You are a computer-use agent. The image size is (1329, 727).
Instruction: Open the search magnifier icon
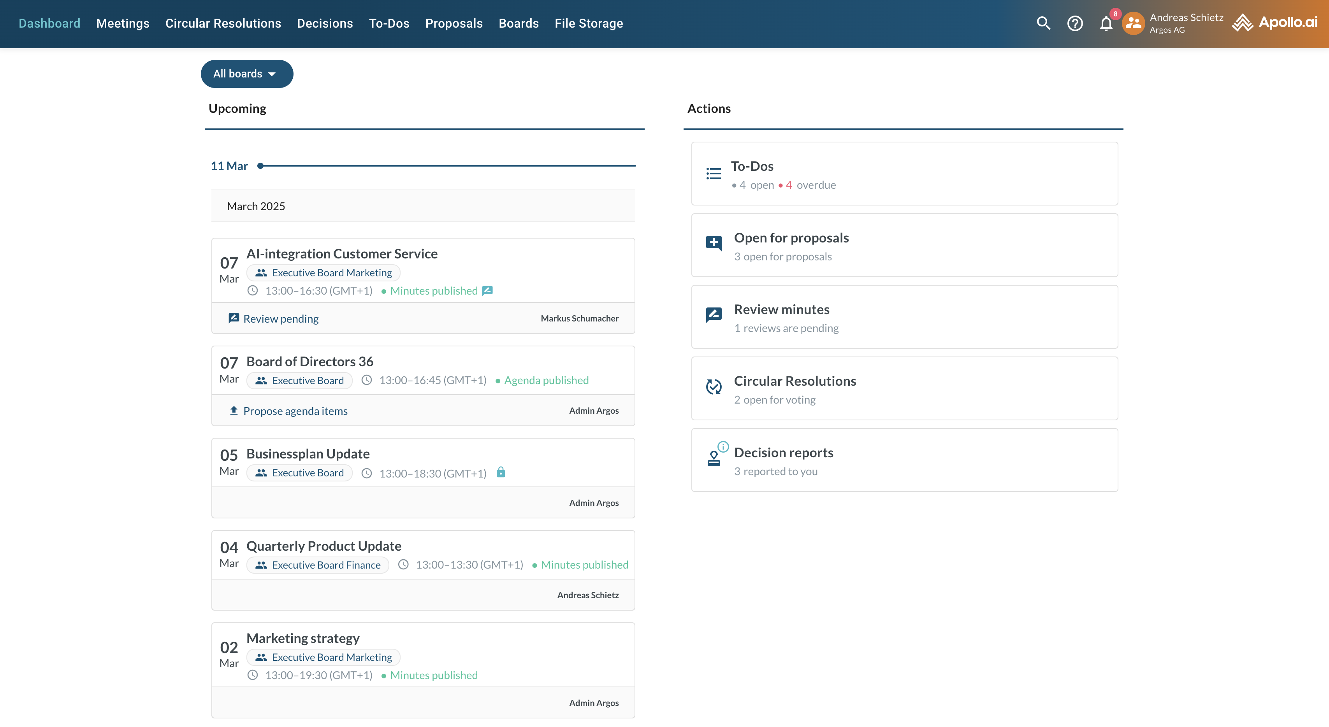coord(1043,23)
